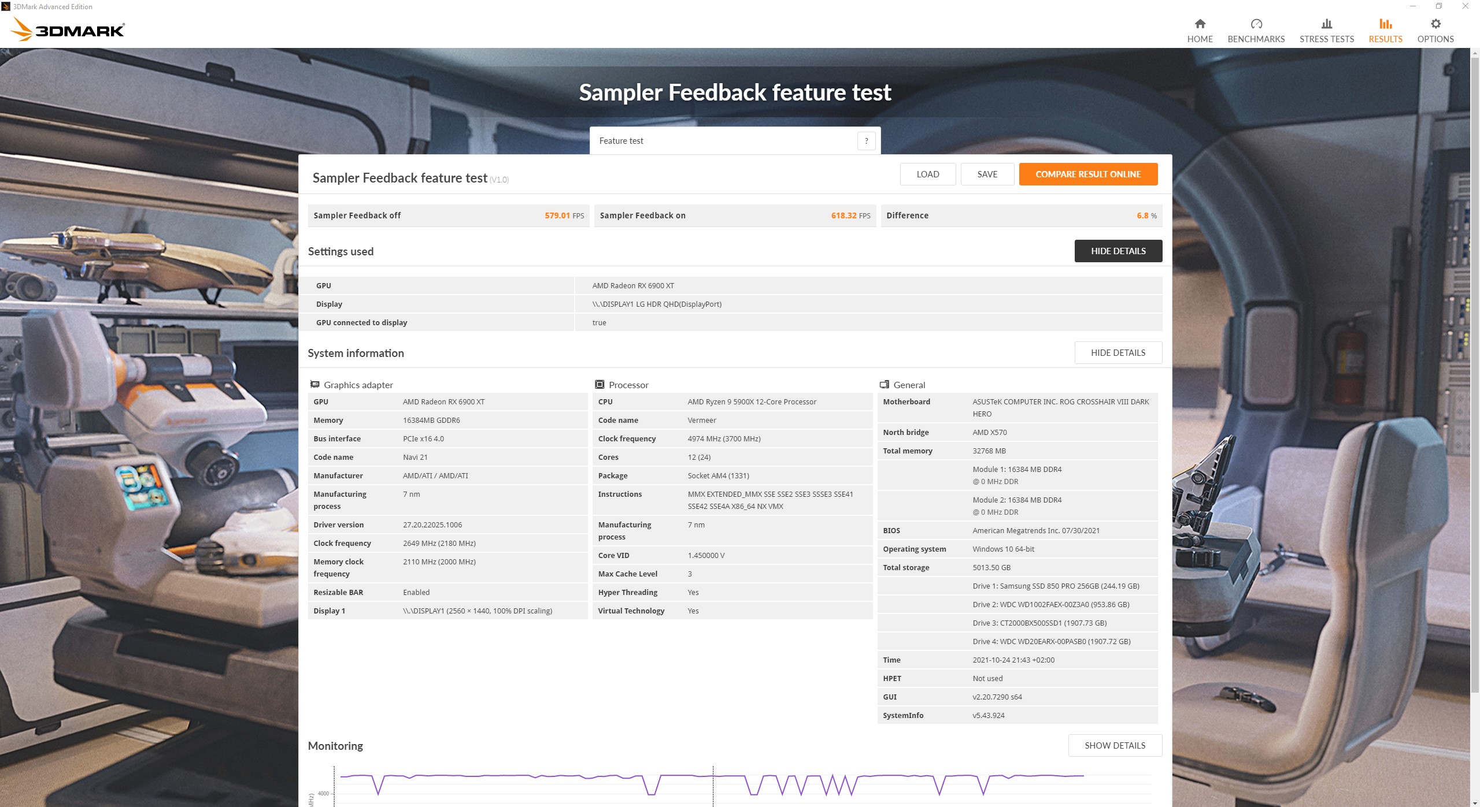
Task: Click Drive 3 CT2000BX500SSD1 entry
Action: pos(1039,623)
